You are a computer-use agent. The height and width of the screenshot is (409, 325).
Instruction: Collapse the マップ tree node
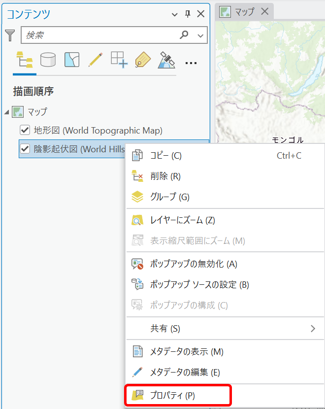pyautogui.click(x=6, y=112)
